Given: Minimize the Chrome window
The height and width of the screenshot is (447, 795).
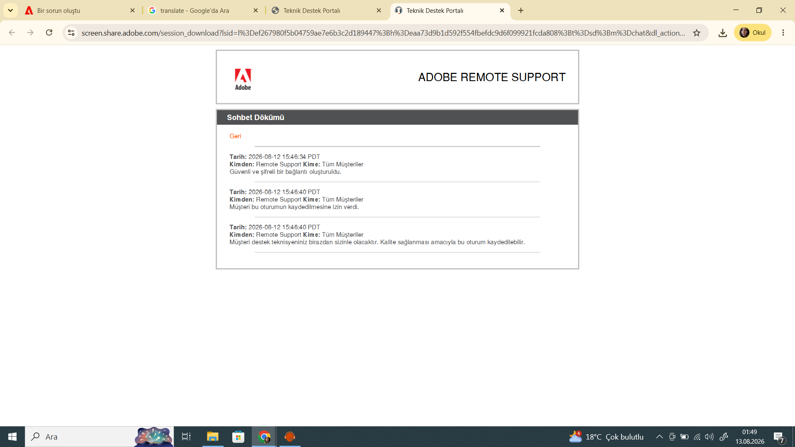Looking at the screenshot, I should click(736, 10).
